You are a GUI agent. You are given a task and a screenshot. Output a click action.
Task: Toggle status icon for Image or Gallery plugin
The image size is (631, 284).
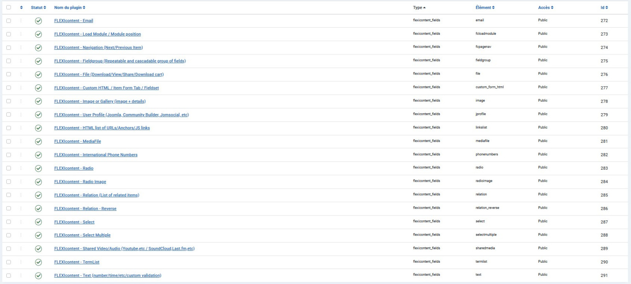pyautogui.click(x=38, y=101)
